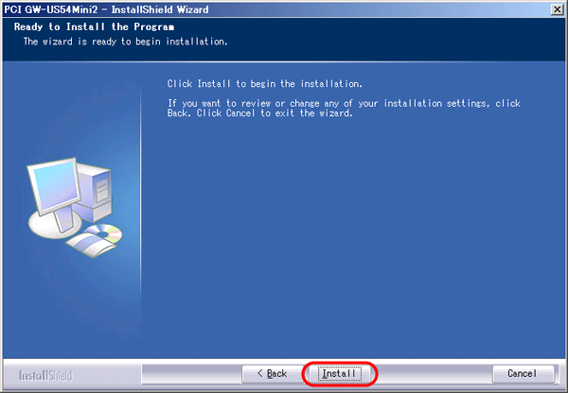Go back with the Back button

[273, 373]
